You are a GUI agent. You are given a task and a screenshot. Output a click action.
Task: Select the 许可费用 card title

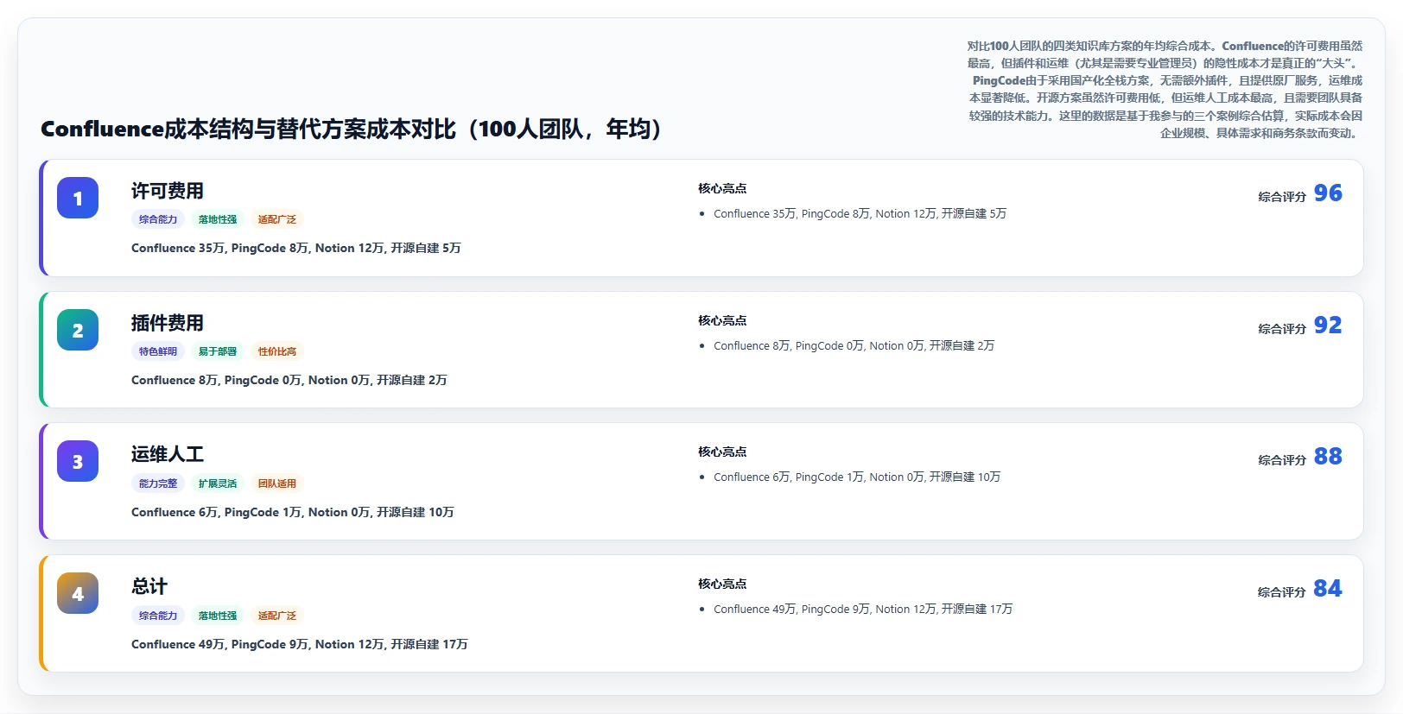168,191
